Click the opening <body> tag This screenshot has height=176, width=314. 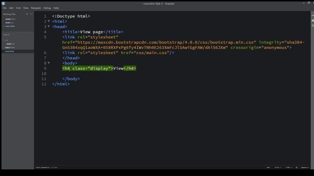click(x=70, y=63)
